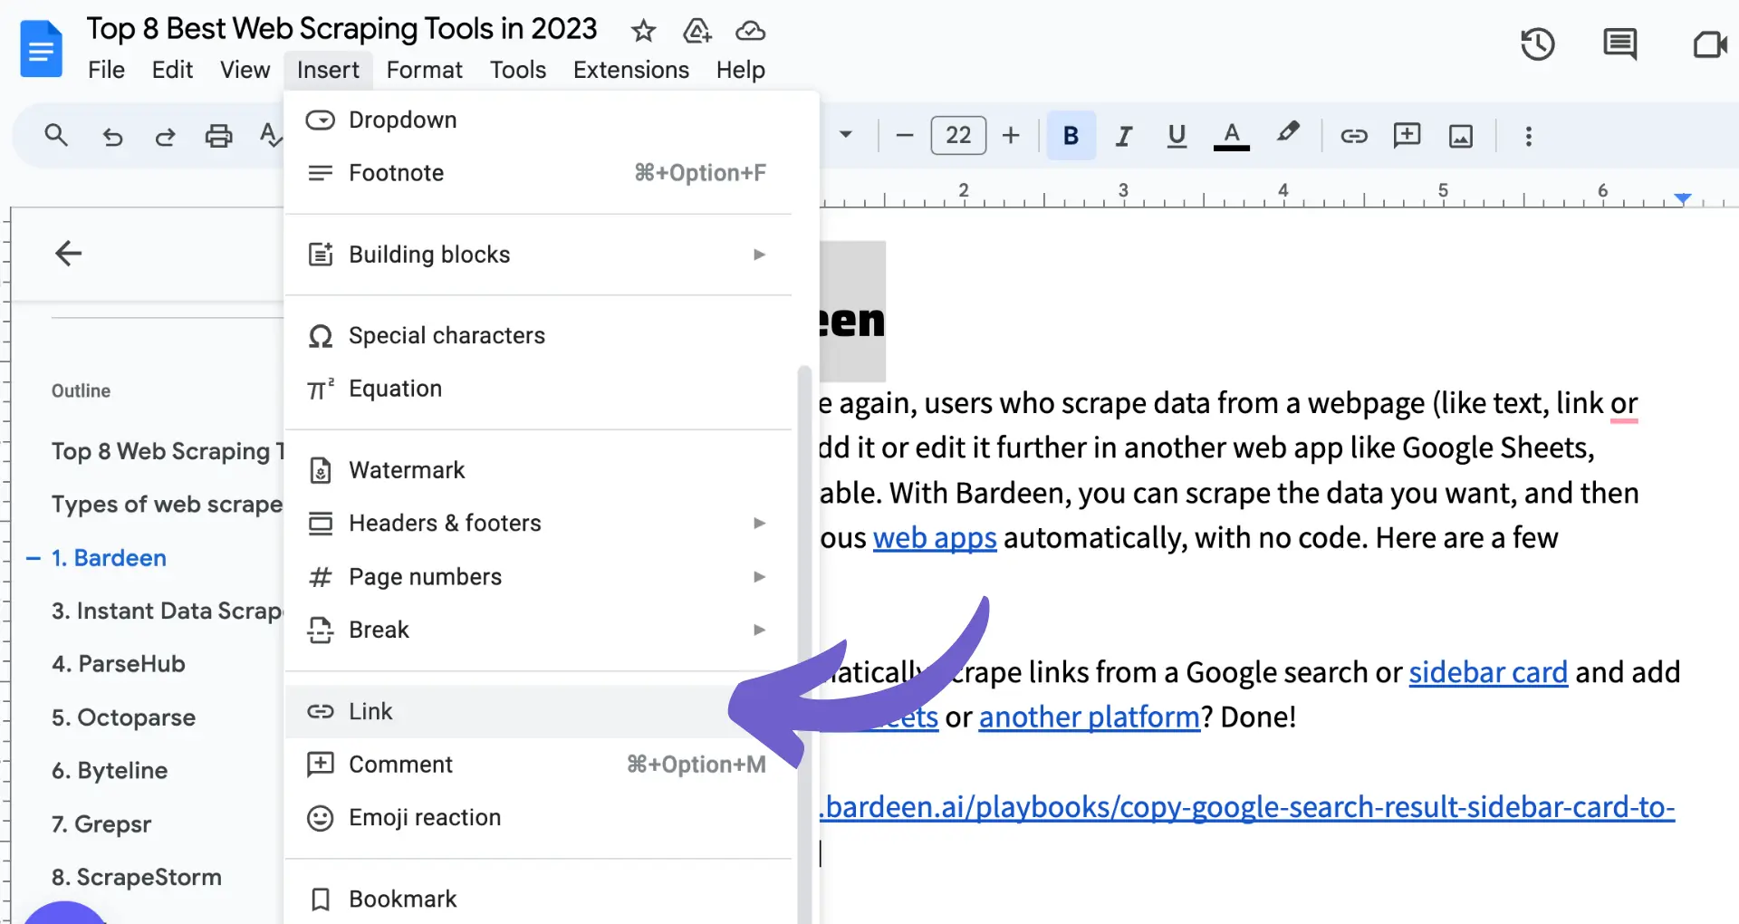
Task: Insert an Equation
Action: (x=538, y=389)
